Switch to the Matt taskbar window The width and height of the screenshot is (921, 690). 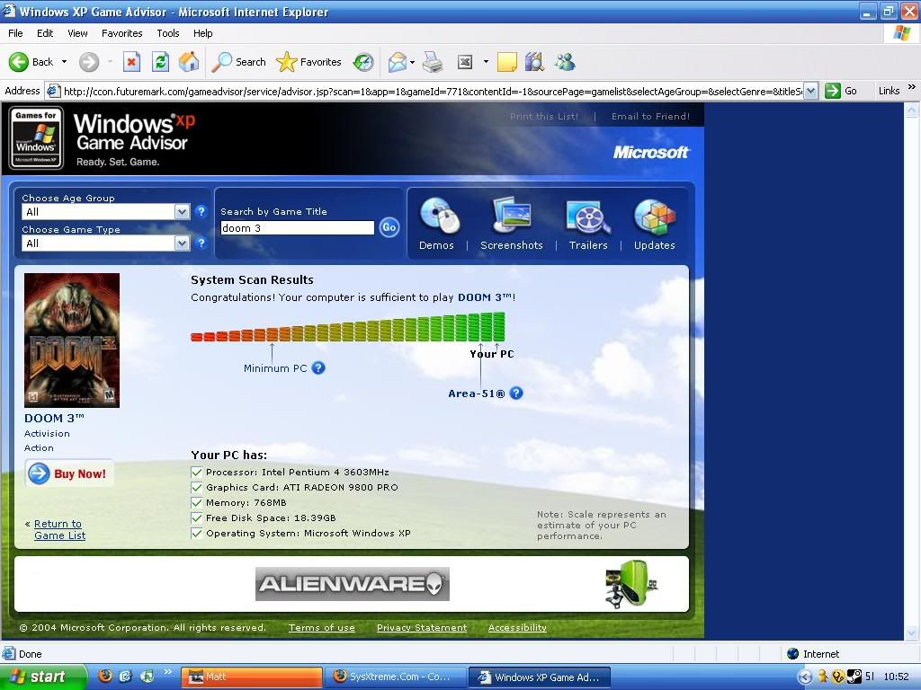(x=252, y=677)
